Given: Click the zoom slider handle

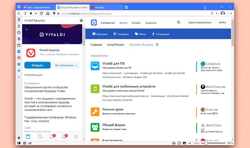Looking at the screenshot, I should 206,143.
